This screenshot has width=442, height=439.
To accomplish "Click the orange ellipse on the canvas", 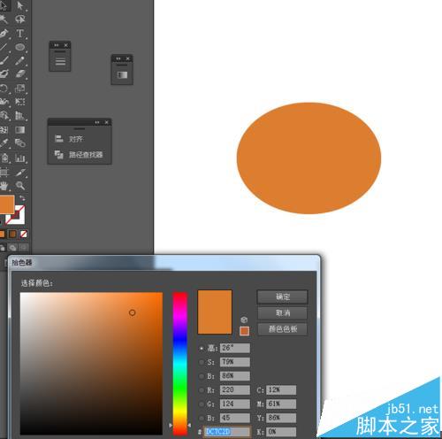I will (x=309, y=158).
